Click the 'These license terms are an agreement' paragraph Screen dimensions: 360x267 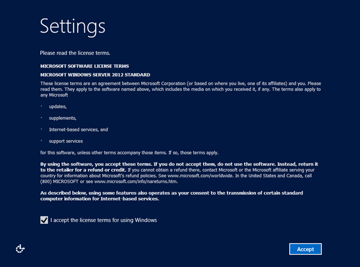coord(181,89)
